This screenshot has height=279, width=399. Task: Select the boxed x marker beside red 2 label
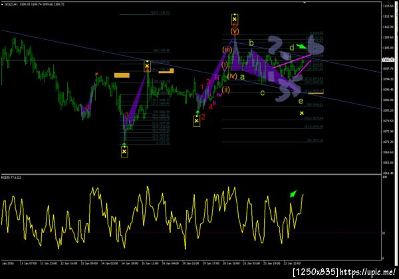[x=196, y=121]
